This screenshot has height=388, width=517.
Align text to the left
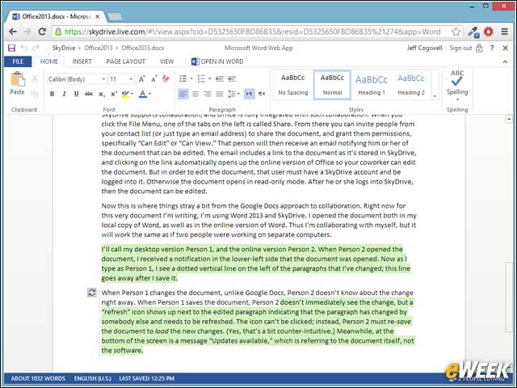point(183,94)
